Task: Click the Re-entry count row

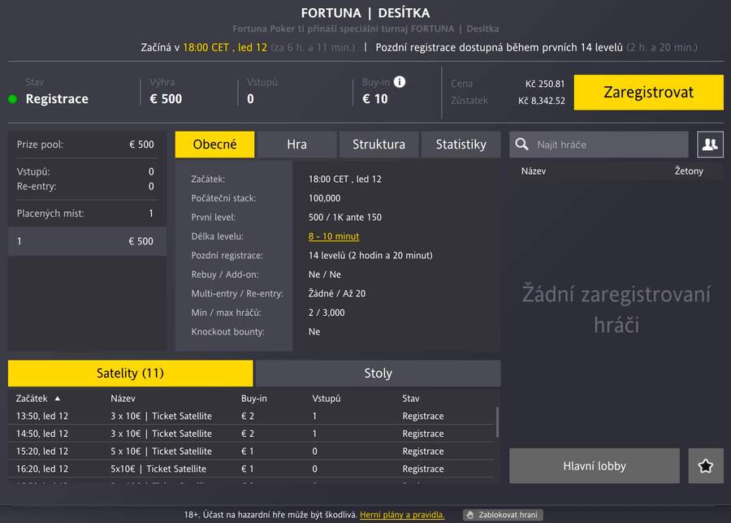Action: pos(85,187)
